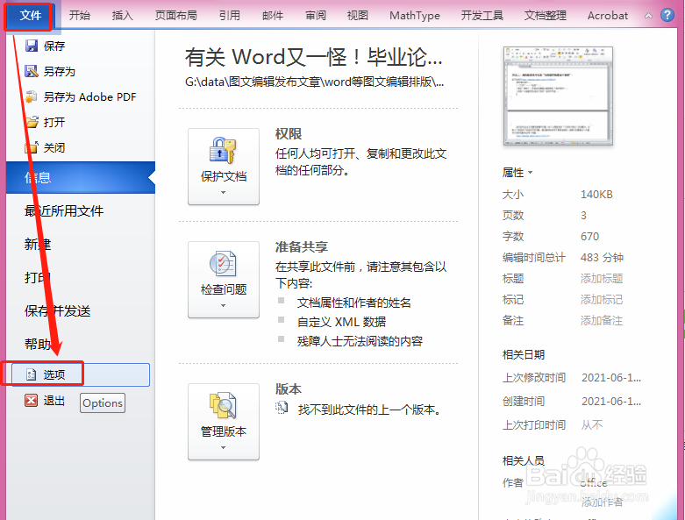Click the blue Help question mark icon
Screen dimensions: 685x520
click(x=667, y=15)
